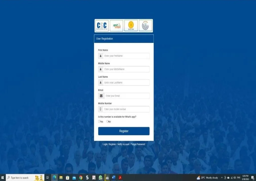Open the Mail app on taskbar
Image resolution: width=256 pixels, height=181 pixels.
pyautogui.click(x=74, y=178)
